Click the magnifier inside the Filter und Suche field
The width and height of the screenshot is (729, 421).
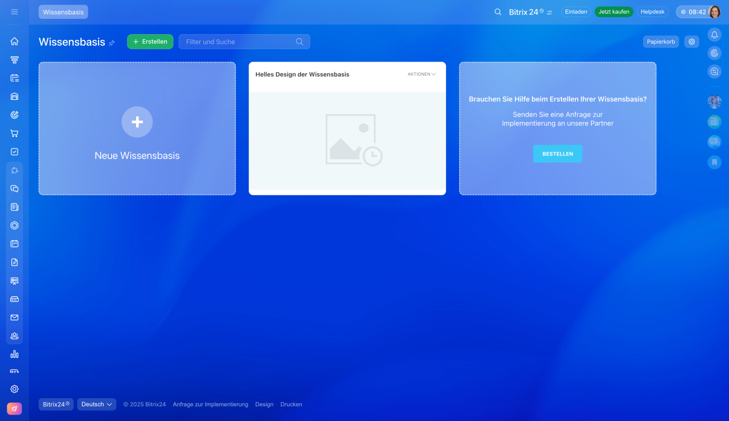[300, 42]
